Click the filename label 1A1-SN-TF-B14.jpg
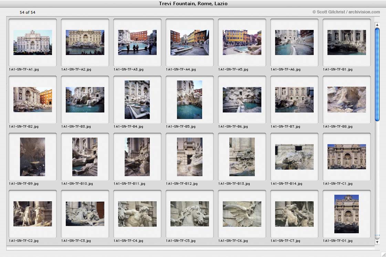This screenshot has width=386, height=257. coord(286,183)
